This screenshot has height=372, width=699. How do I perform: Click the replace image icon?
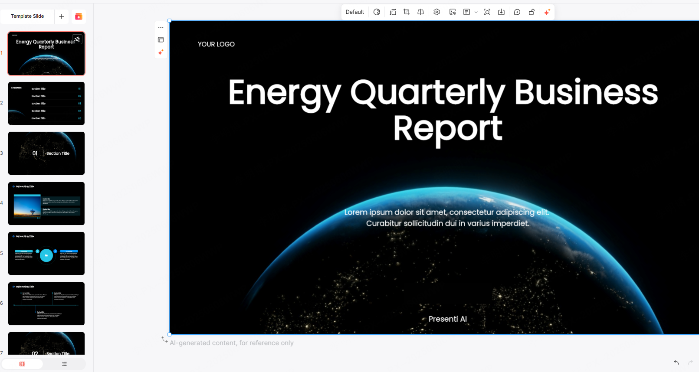click(x=453, y=12)
